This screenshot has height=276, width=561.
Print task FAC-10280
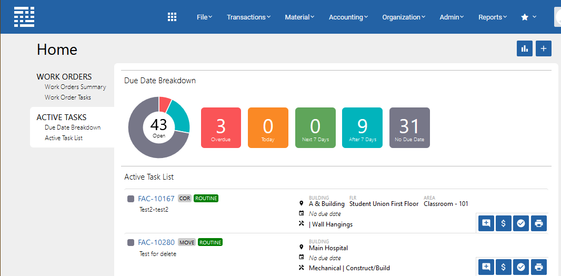(538, 267)
